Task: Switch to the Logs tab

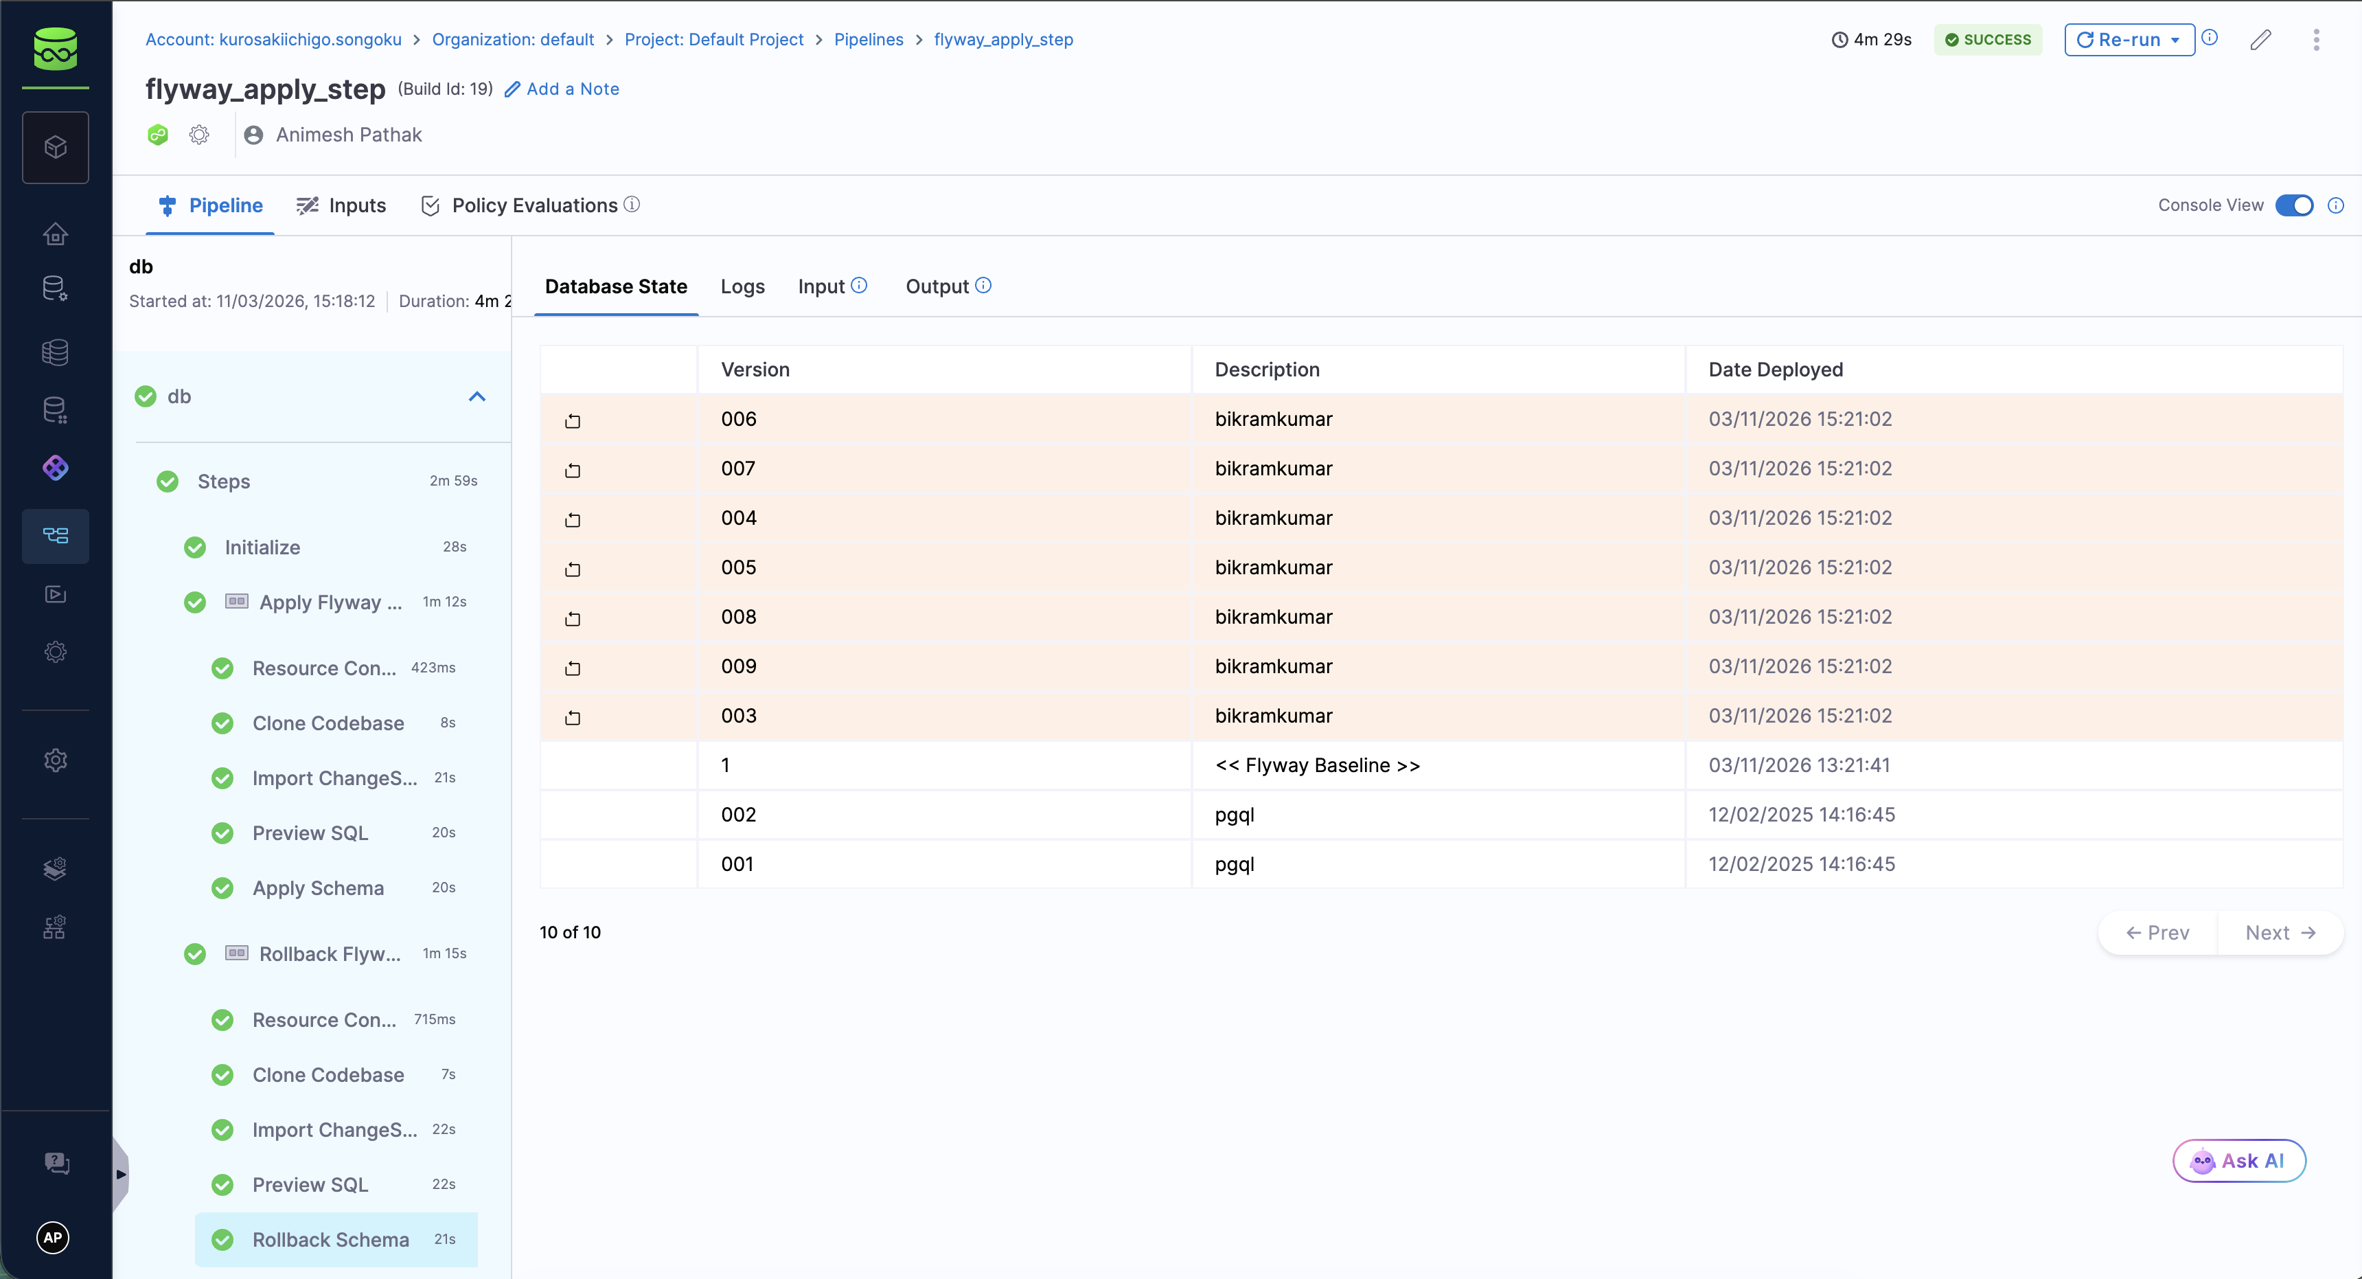Action: tap(742, 286)
